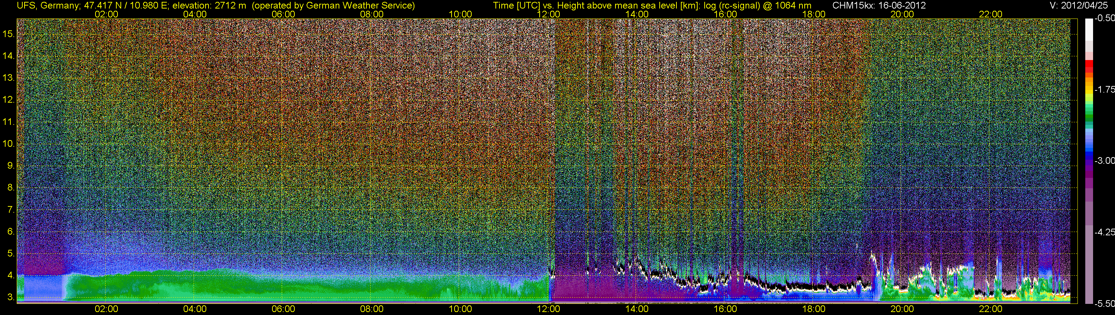Click the 22:00 label on the top time axis
Image resolution: width=1115 pixels, height=315 pixels.
(991, 14)
